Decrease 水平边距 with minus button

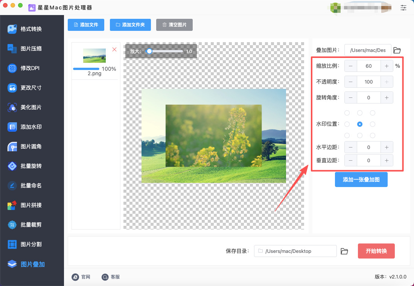click(x=351, y=148)
